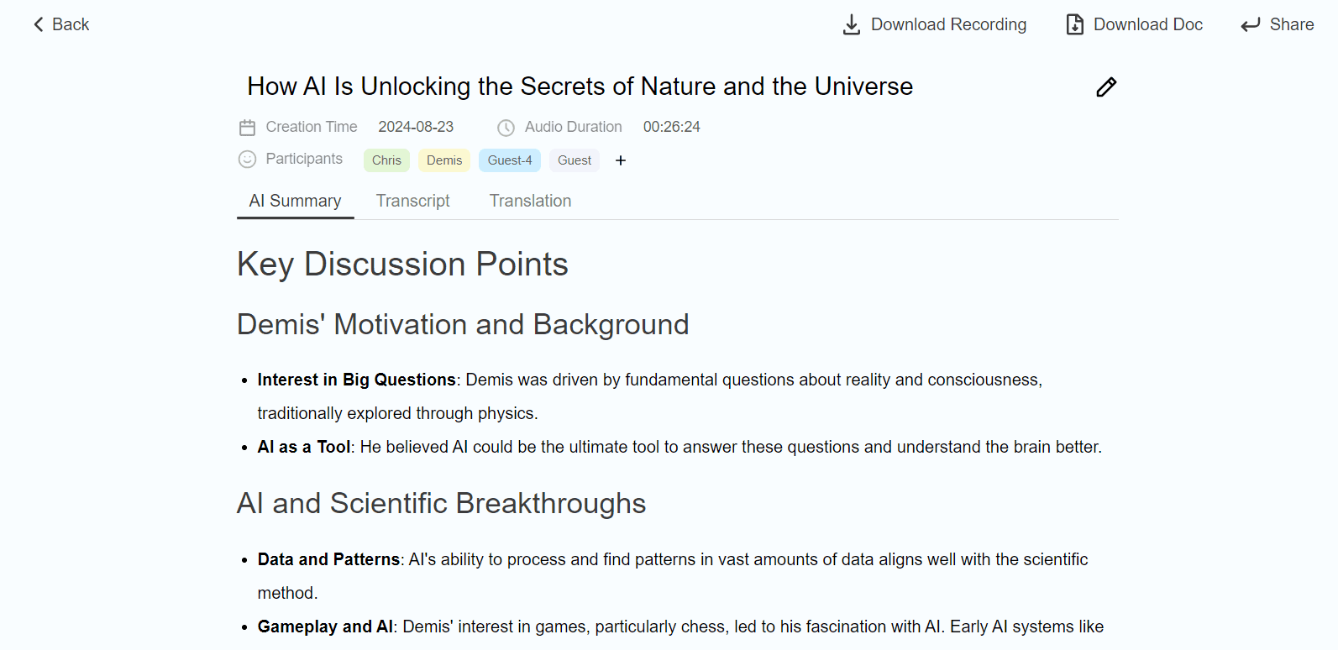1338x650 pixels.
Task: Click the download doc file icon
Action: (1074, 25)
